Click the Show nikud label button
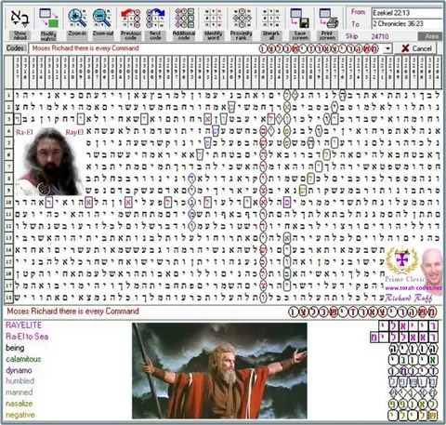The image size is (446, 425). tap(20, 35)
